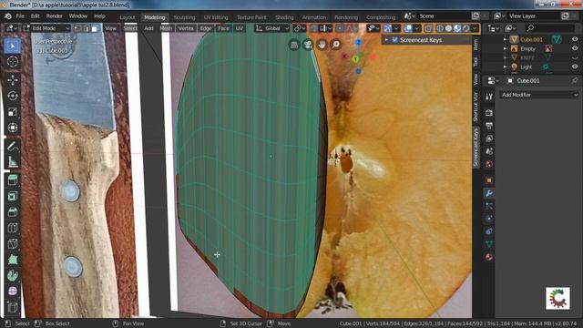Select the Extrude Region tool
This screenshot has width=583, height=328.
click(x=13, y=180)
